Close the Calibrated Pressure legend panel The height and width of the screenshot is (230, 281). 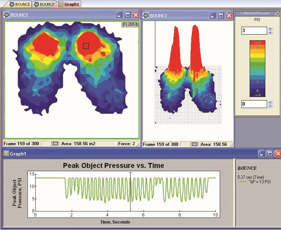click(x=277, y=14)
